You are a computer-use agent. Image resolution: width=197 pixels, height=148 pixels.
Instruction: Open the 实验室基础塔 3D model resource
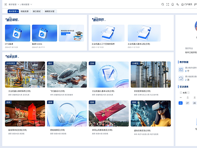pyautogui.click(x=151, y=74)
